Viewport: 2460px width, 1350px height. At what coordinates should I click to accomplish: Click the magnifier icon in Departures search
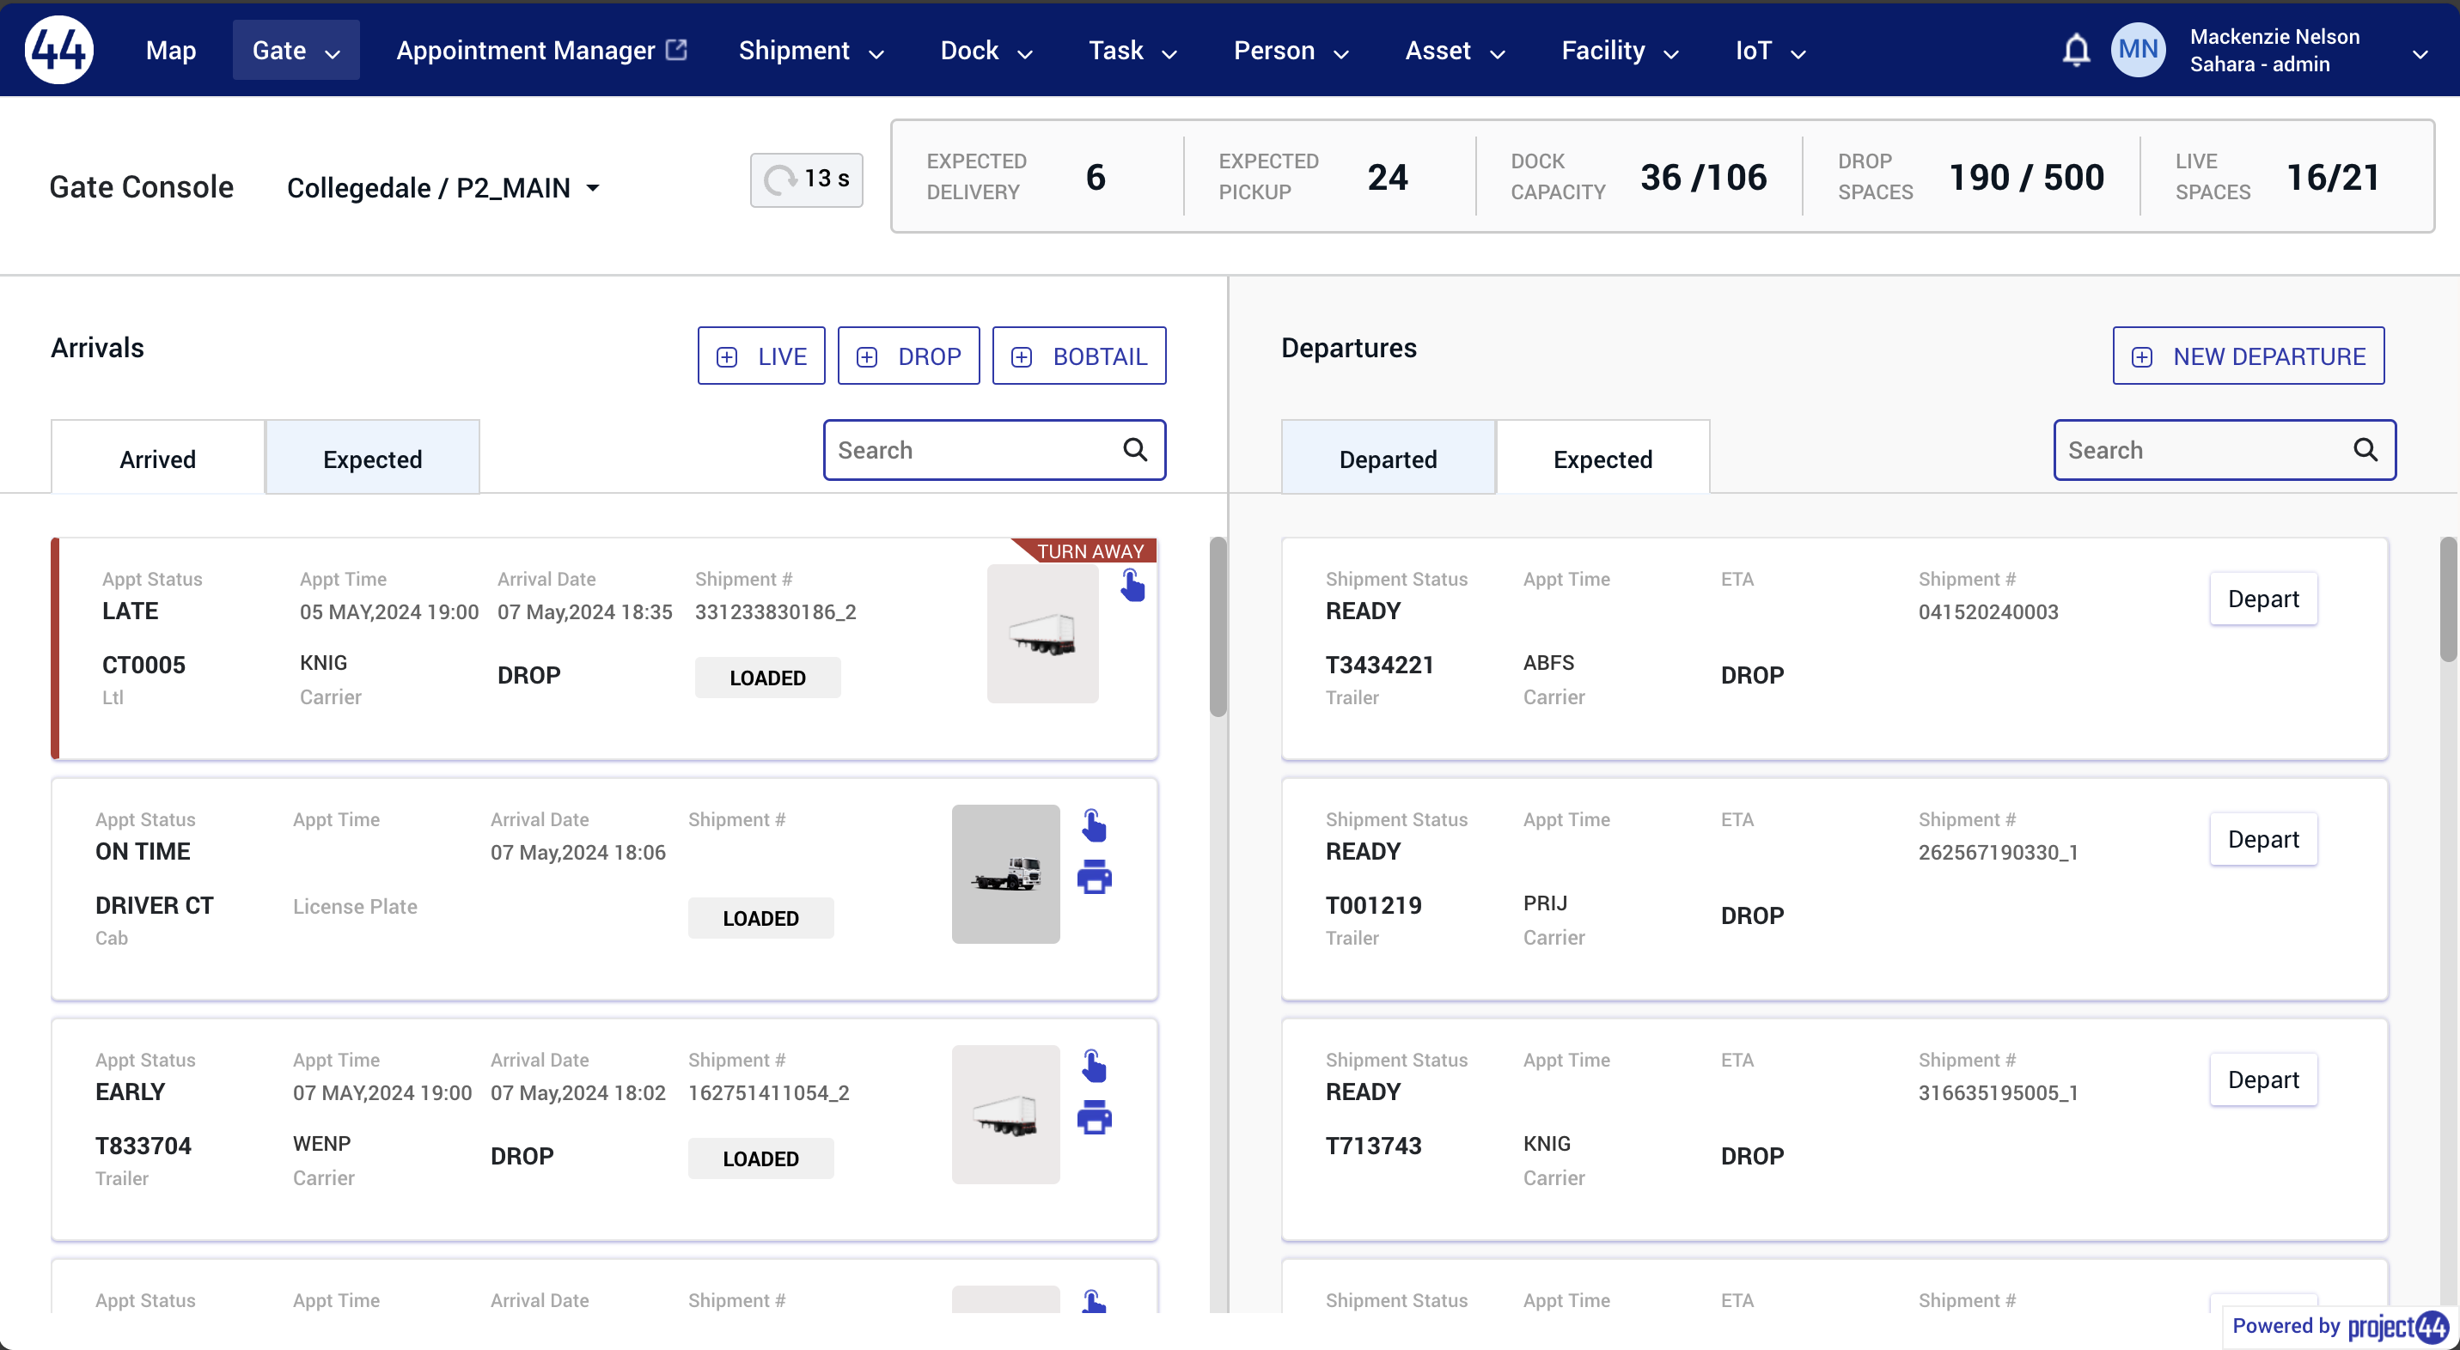point(2365,450)
